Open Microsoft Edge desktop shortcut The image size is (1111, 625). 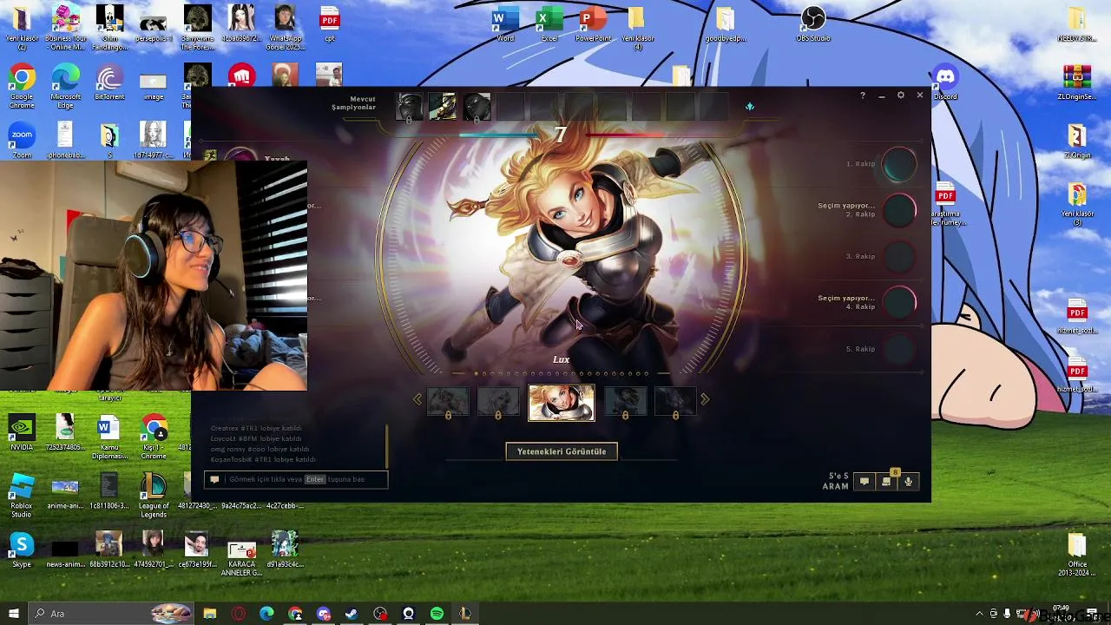click(65, 87)
